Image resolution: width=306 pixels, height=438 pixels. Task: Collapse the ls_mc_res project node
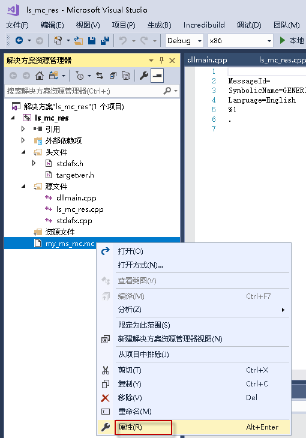pyautogui.click(x=13, y=118)
